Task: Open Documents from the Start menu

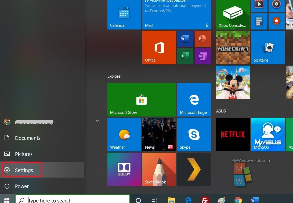Action: pos(42,138)
